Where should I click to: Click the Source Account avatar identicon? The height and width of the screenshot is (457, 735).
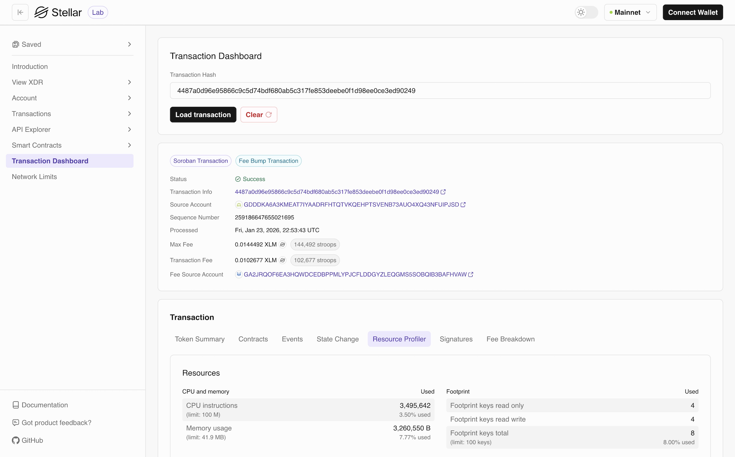pos(239,204)
